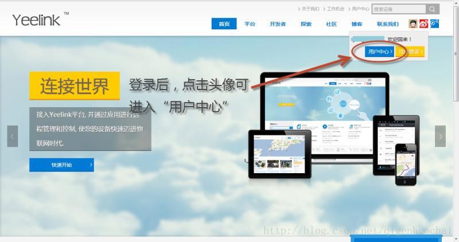Open the Tencent Weibo icon
Viewport: 459px width, 242px height.
434,24
